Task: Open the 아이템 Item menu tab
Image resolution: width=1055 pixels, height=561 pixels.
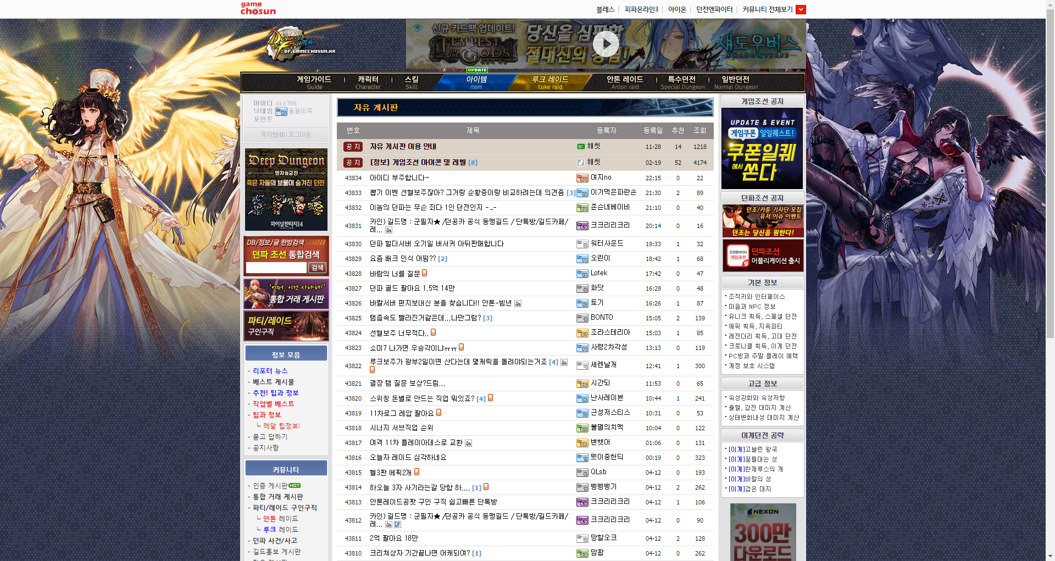Action: pos(476,82)
